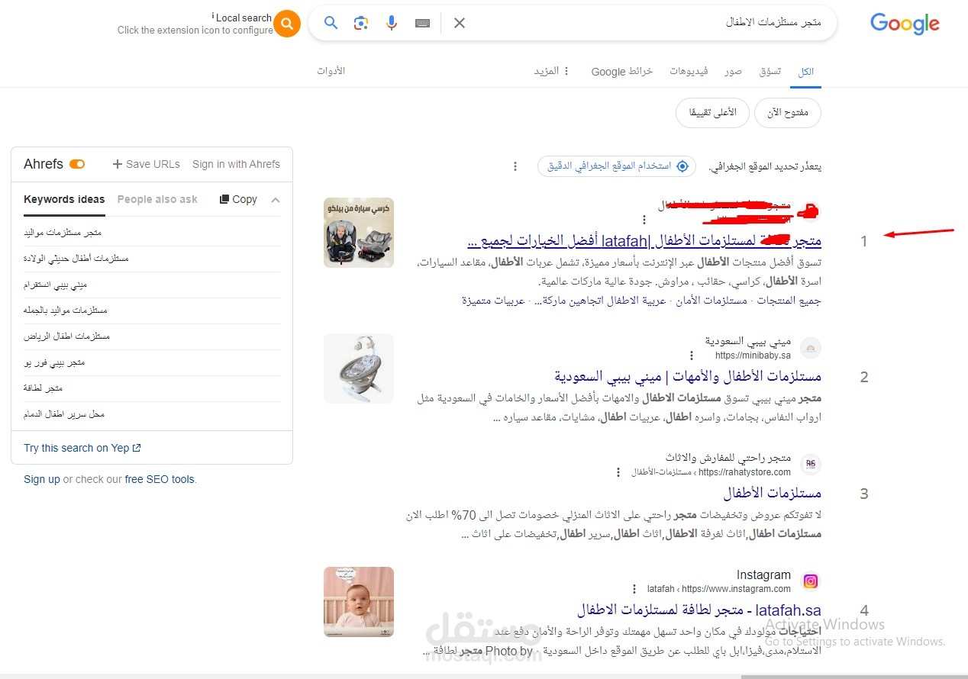Clear the search query with X
Viewport: 968px width, 679px height.
coord(460,23)
